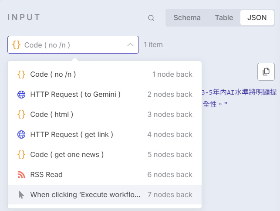Click the search icon in Input panel

click(x=151, y=18)
